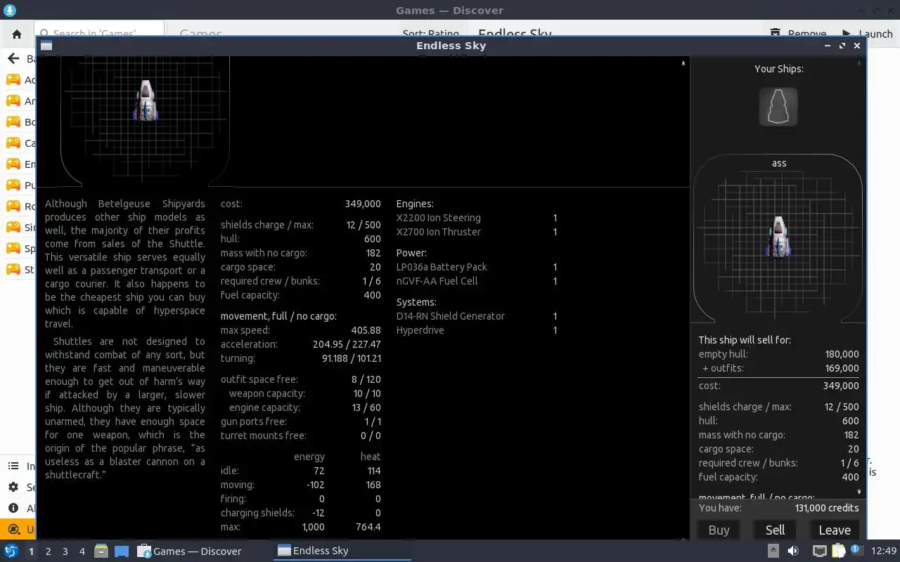The image size is (900, 562).
Task: Select the ship thumbnail under Your Ships
Action: 778,107
